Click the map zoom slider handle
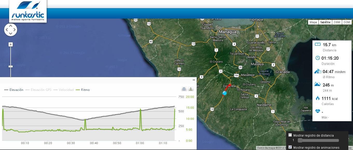353x150 pixels. 11,67
